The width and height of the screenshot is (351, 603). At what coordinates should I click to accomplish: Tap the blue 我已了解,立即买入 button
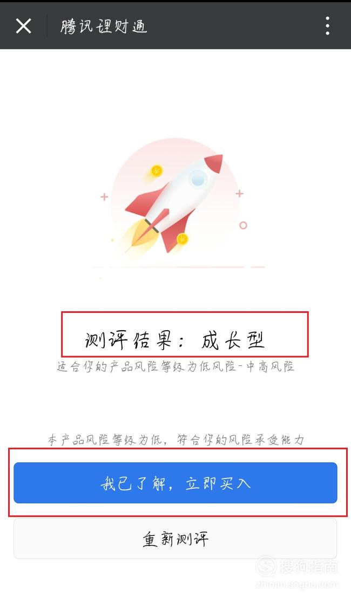pyautogui.click(x=175, y=483)
